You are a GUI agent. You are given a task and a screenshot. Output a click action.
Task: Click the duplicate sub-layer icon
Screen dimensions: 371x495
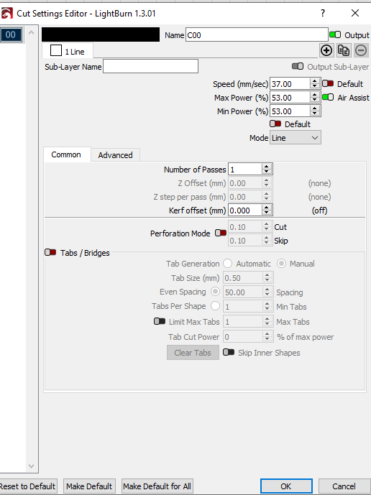[x=344, y=50]
